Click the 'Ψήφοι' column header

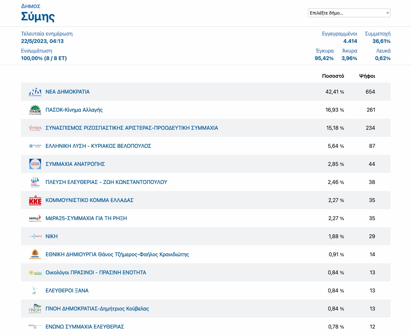(367, 76)
